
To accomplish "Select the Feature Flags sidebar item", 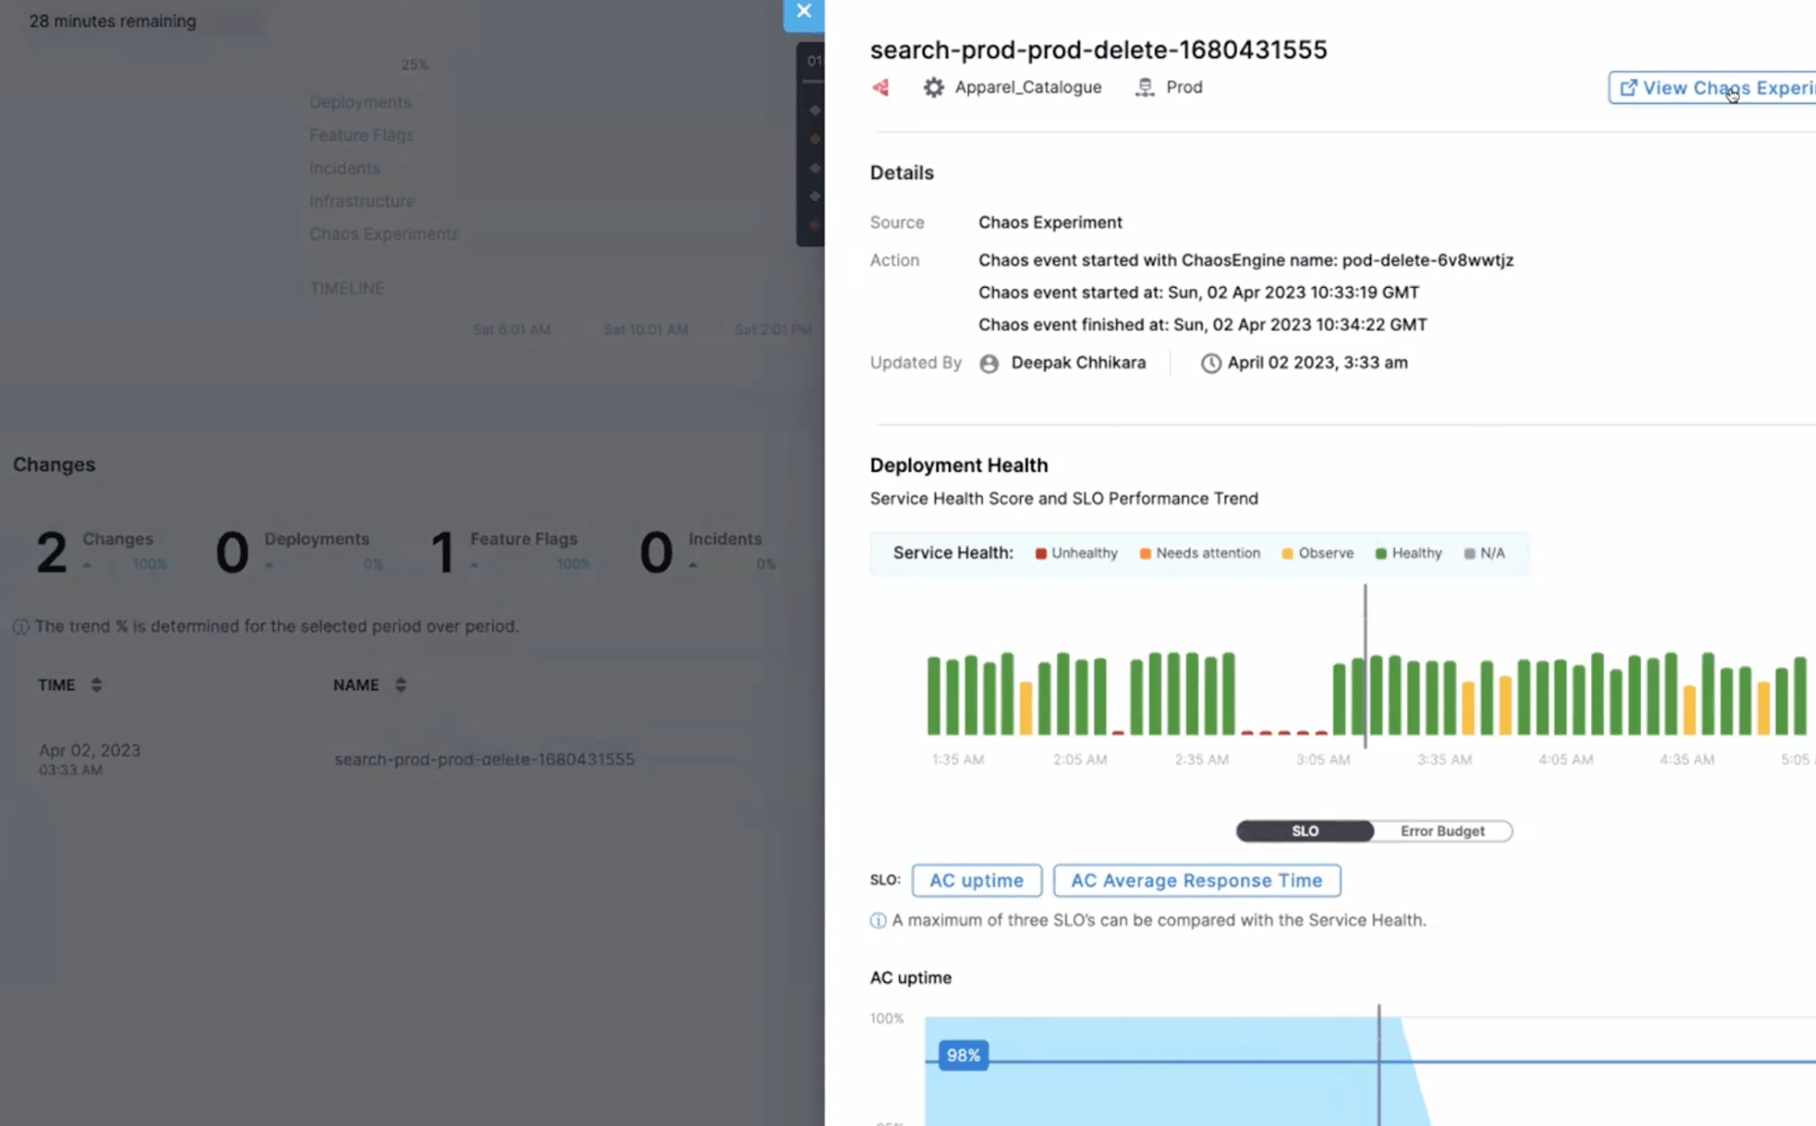I will (360, 135).
